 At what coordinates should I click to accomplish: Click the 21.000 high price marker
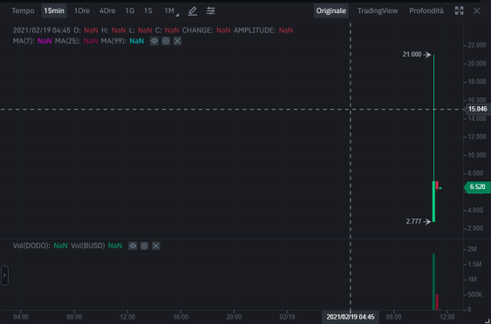coord(417,55)
